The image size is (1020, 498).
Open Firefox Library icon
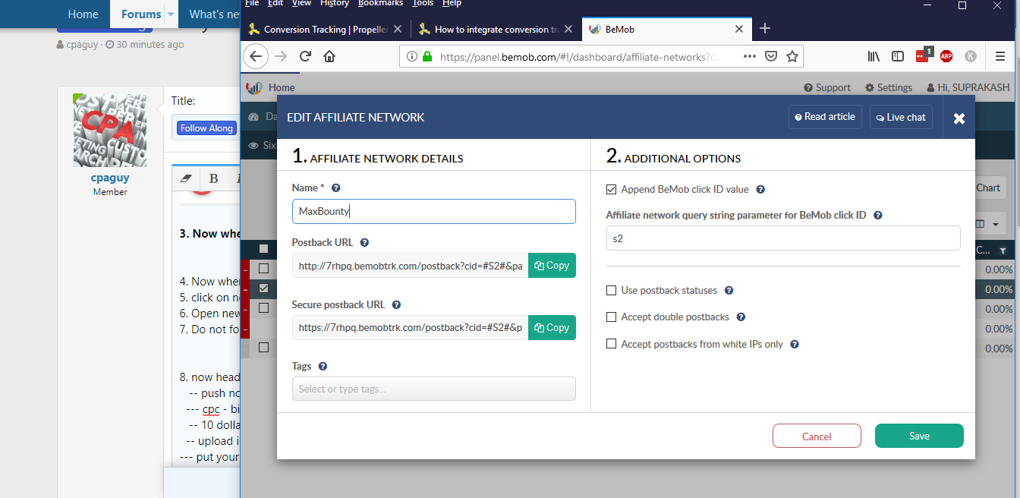click(874, 56)
